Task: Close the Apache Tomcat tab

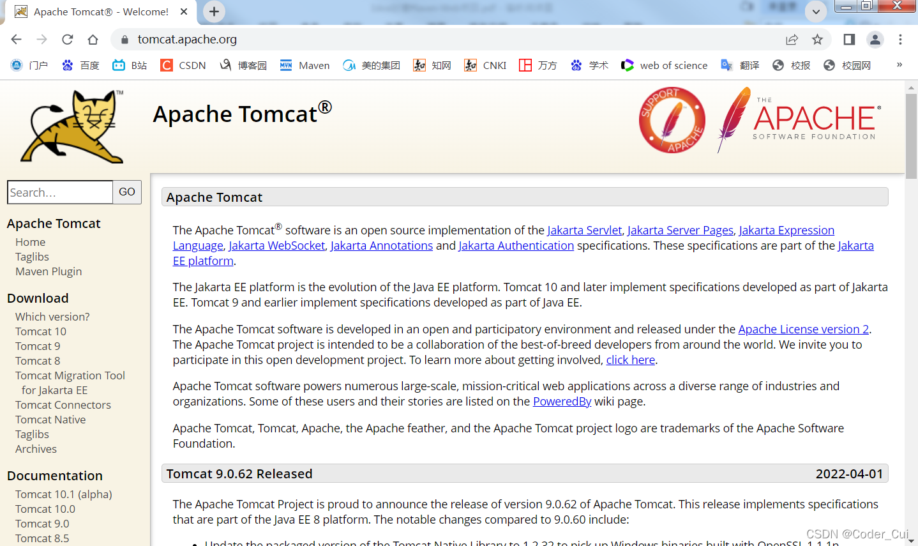Action: (x=184, y=11)
